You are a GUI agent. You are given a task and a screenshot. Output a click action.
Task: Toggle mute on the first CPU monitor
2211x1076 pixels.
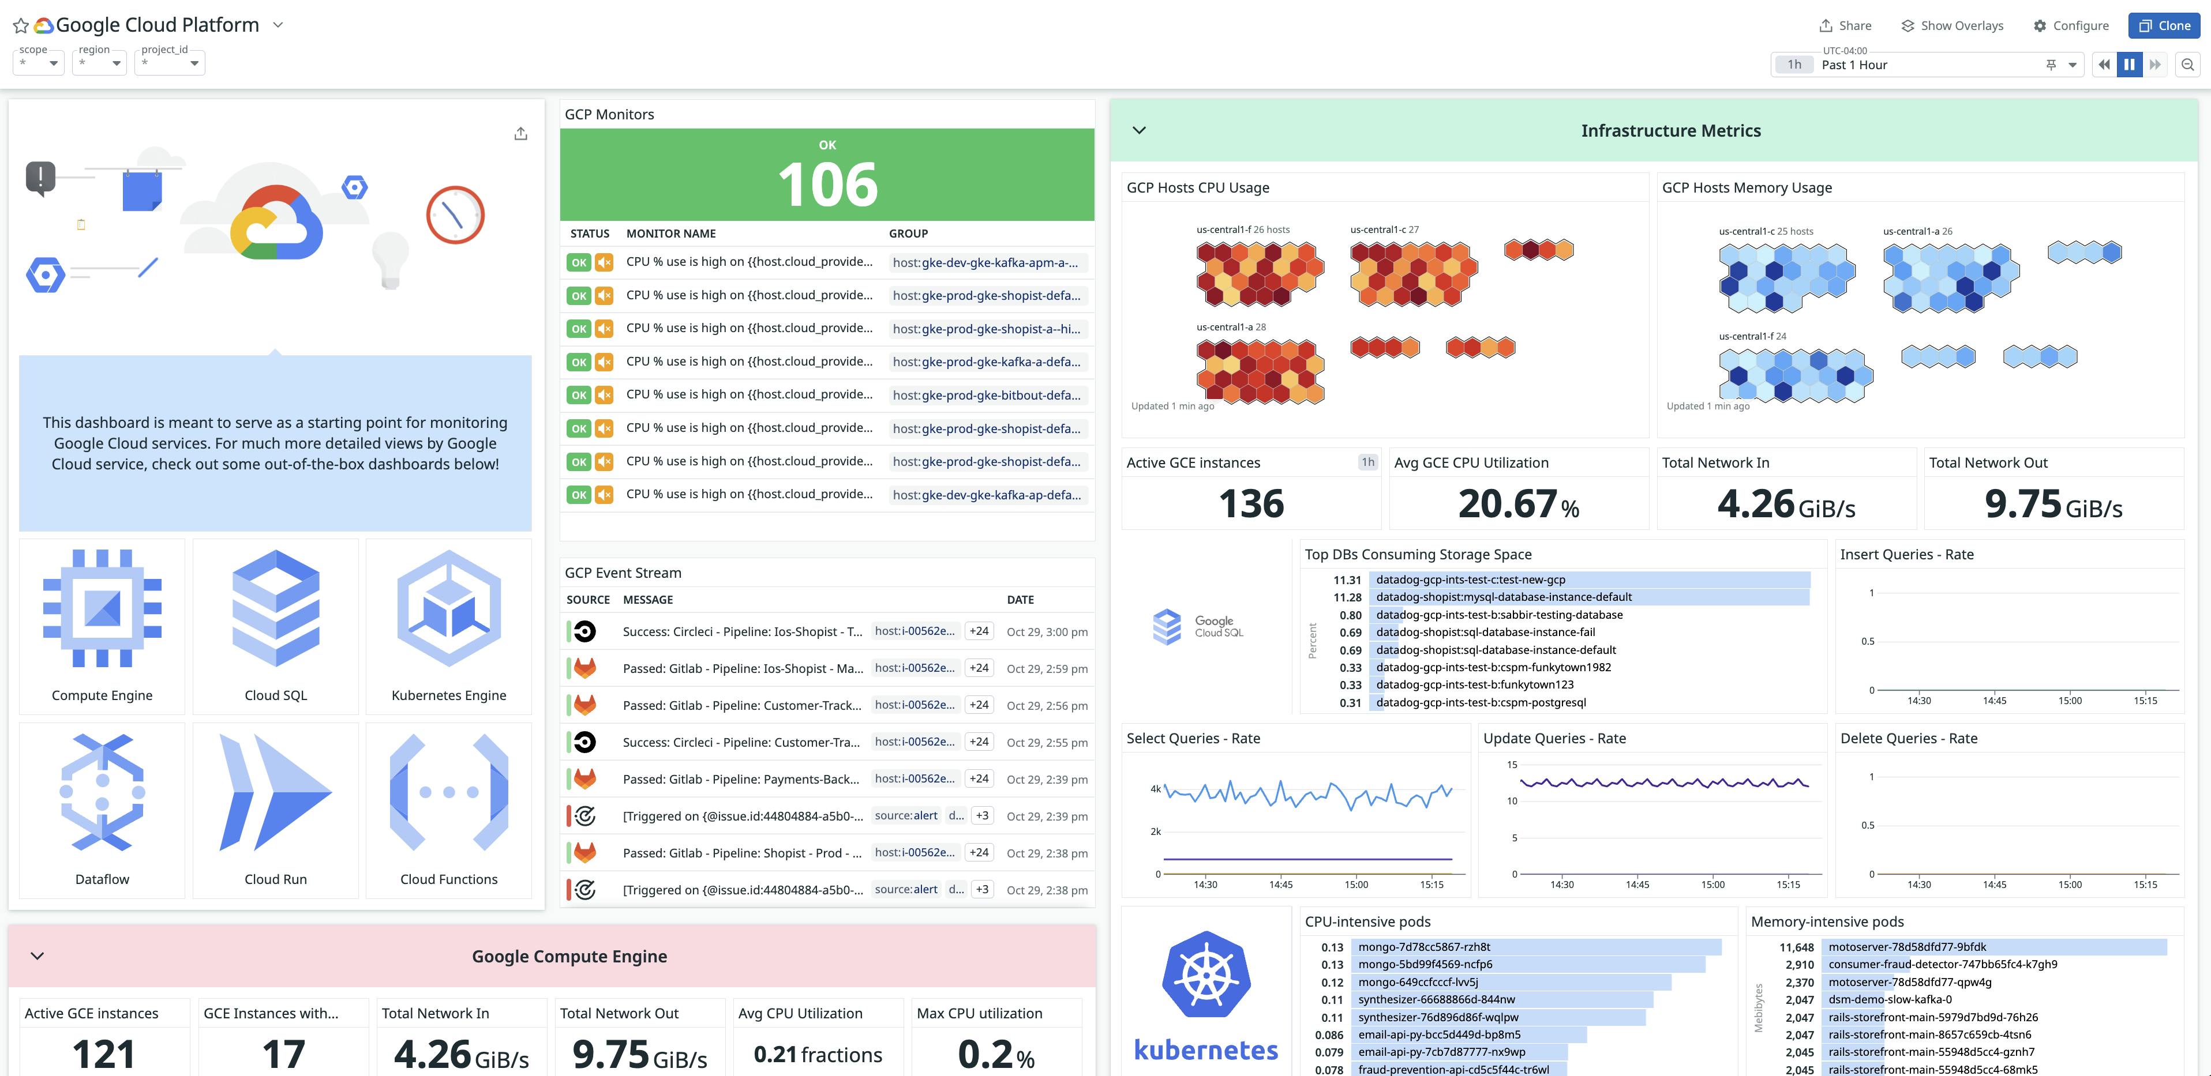click(604, 262)
